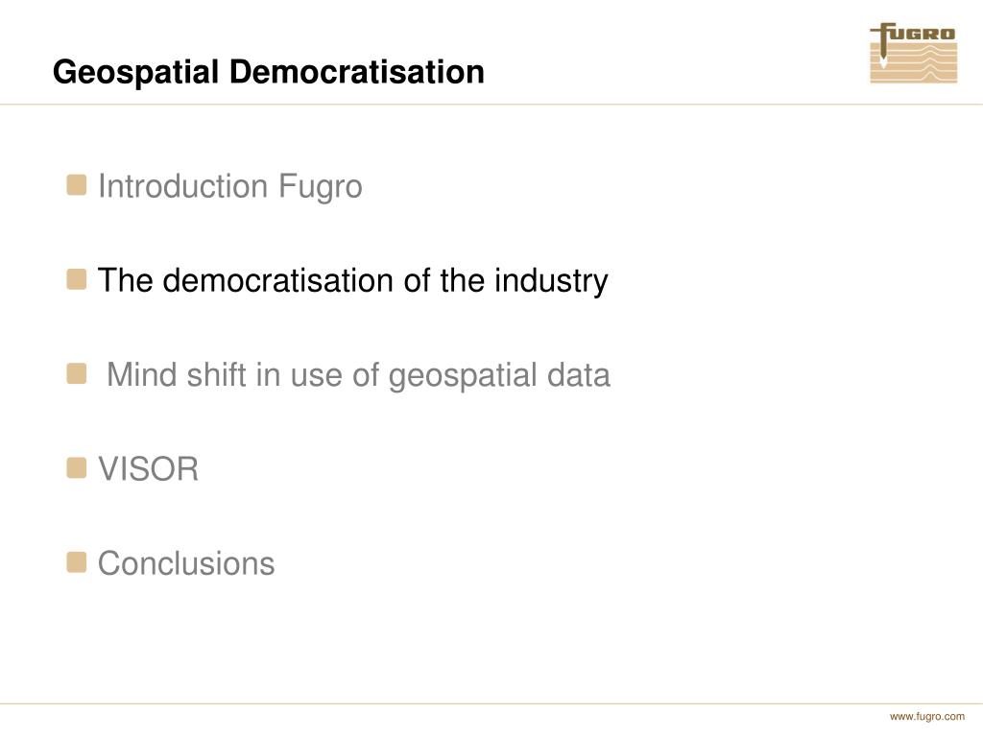Click the Geospatial Democratisation slide title
The image size is (983, 737).
pyautogui.click(x=269, y=71)
